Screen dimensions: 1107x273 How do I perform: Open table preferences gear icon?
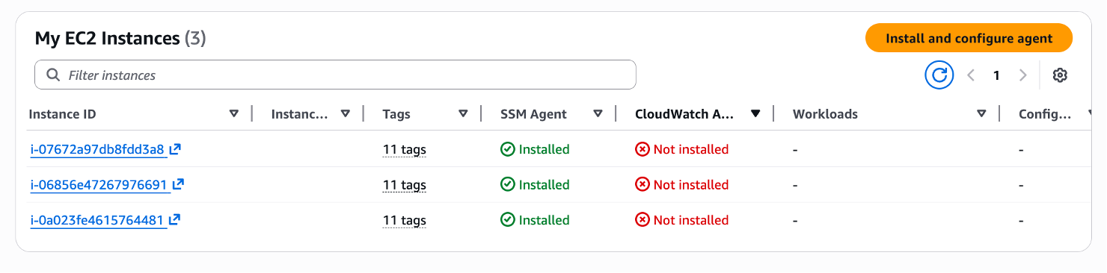1060,75
